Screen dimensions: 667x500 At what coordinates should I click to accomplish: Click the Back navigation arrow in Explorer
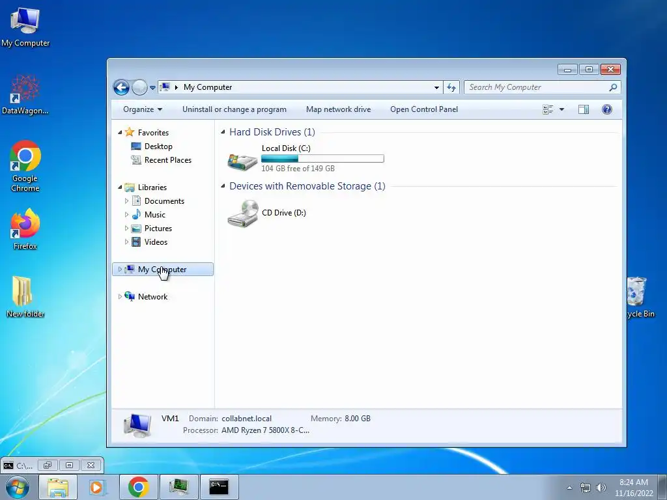[x=121, y=88]
